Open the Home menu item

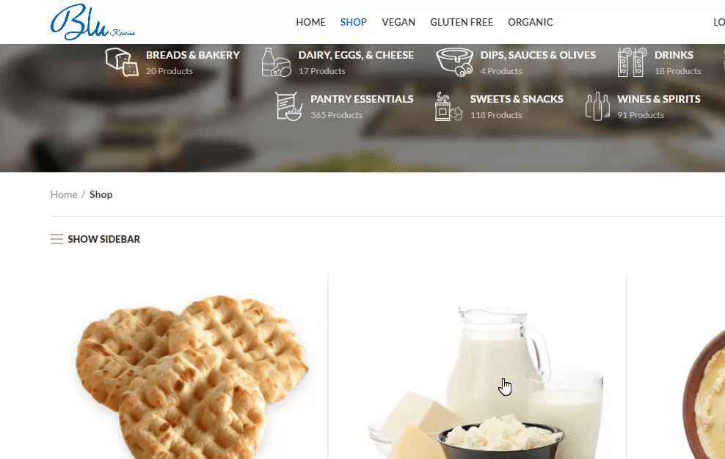(x=310, y=22)
